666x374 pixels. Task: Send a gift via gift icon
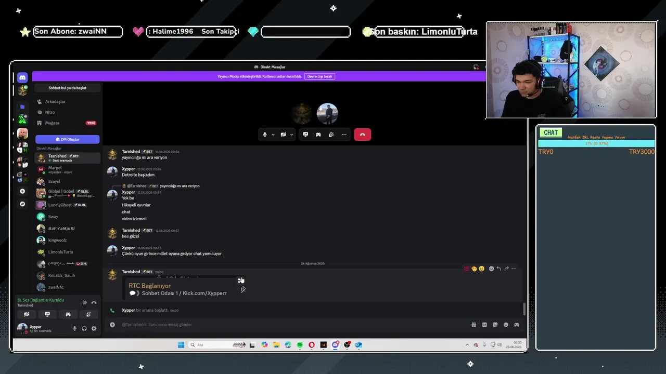pyautogui.click(x=473, y=325)
